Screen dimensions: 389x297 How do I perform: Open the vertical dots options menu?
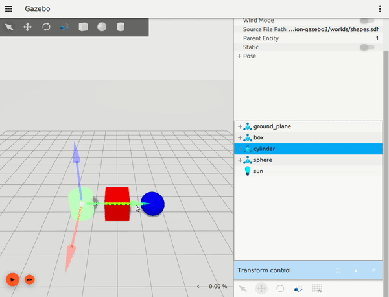click(380, 9)
